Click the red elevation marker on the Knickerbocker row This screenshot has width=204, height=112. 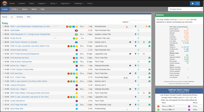[x=127, y=27]
